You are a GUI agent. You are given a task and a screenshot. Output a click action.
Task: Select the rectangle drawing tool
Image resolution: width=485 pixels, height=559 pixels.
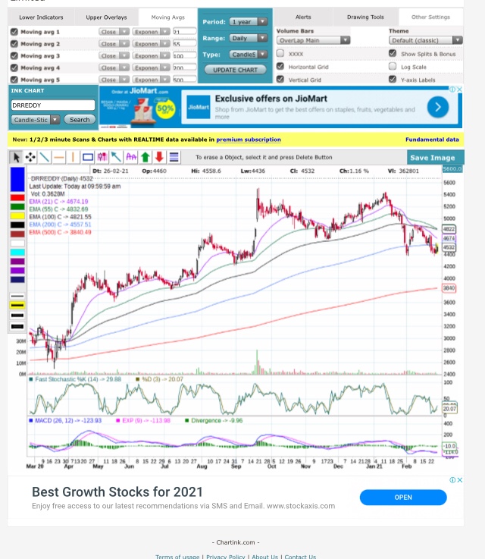click(88, 157)
